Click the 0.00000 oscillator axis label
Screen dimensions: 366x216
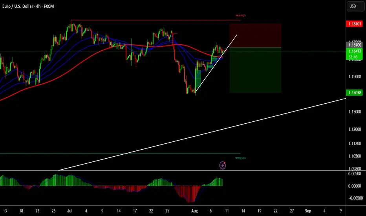354,186
